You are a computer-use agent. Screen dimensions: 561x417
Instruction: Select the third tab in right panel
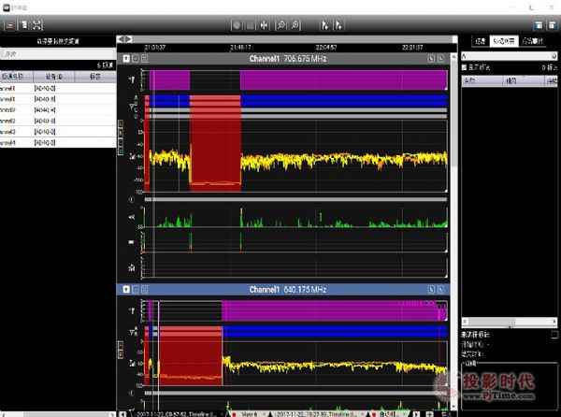point(532,41)
